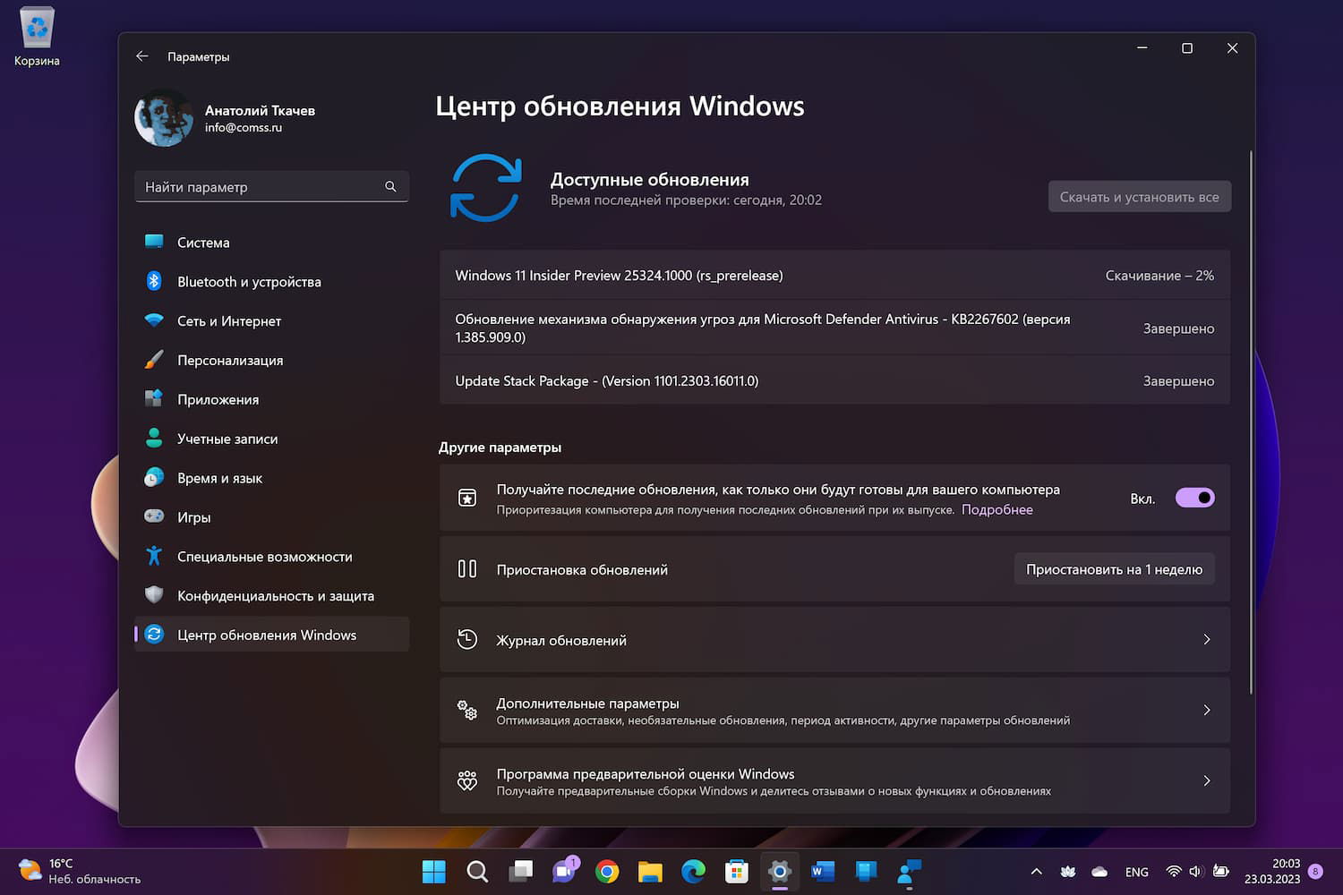Click the Скачивание – 2% progress entry
The image size is (1343, 895).
(x=1159, y=275)
